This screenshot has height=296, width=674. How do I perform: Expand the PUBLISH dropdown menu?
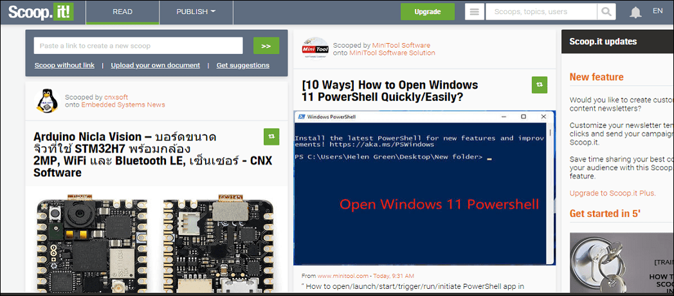[x=196, y=12]
